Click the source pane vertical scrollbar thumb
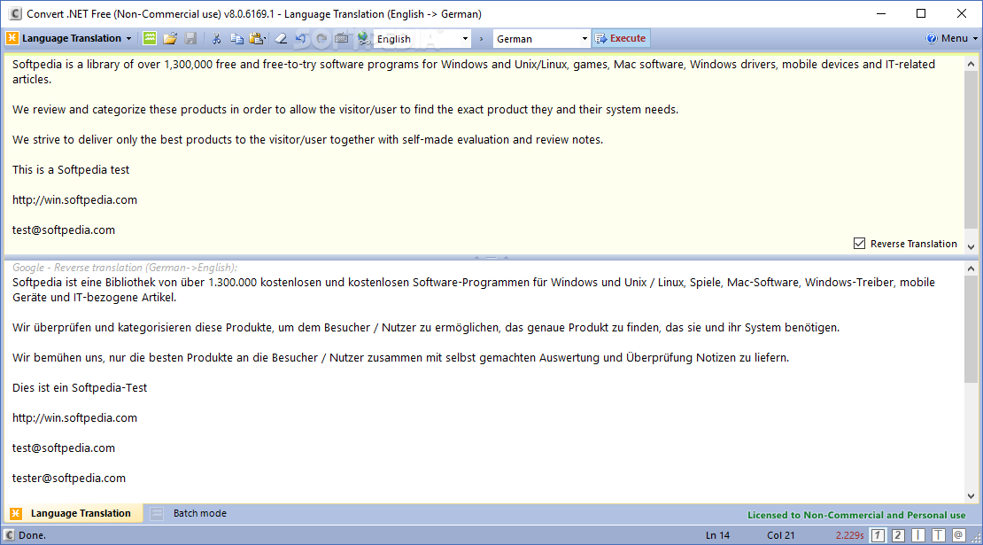Screen dimensions: 983x545 971,151
